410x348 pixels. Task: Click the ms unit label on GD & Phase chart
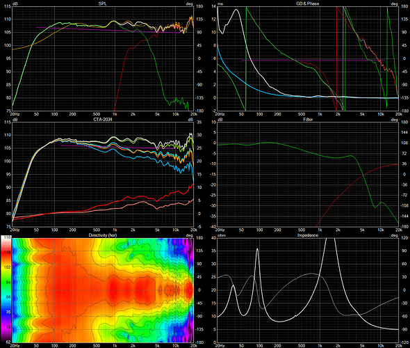click(x=220, y=4)
